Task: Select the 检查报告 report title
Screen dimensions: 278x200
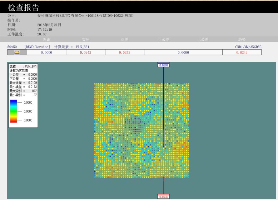Action: point(24,7)
